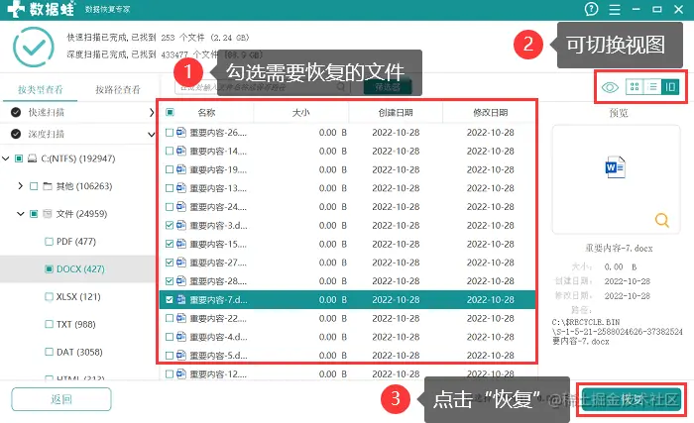Click the docx icon of 重要内容-4.d
694x423 pixels.
click(x=181, y=336)
